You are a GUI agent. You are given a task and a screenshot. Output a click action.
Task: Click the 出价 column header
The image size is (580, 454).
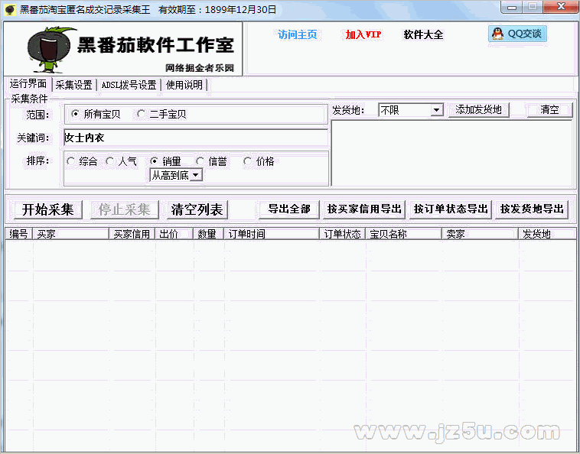[x=174, y=234]
